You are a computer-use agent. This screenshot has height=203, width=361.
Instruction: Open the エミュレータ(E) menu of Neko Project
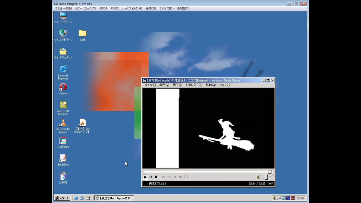[63, 8]
